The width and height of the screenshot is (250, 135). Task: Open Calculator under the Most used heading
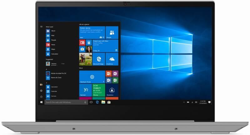click(52, 54)
